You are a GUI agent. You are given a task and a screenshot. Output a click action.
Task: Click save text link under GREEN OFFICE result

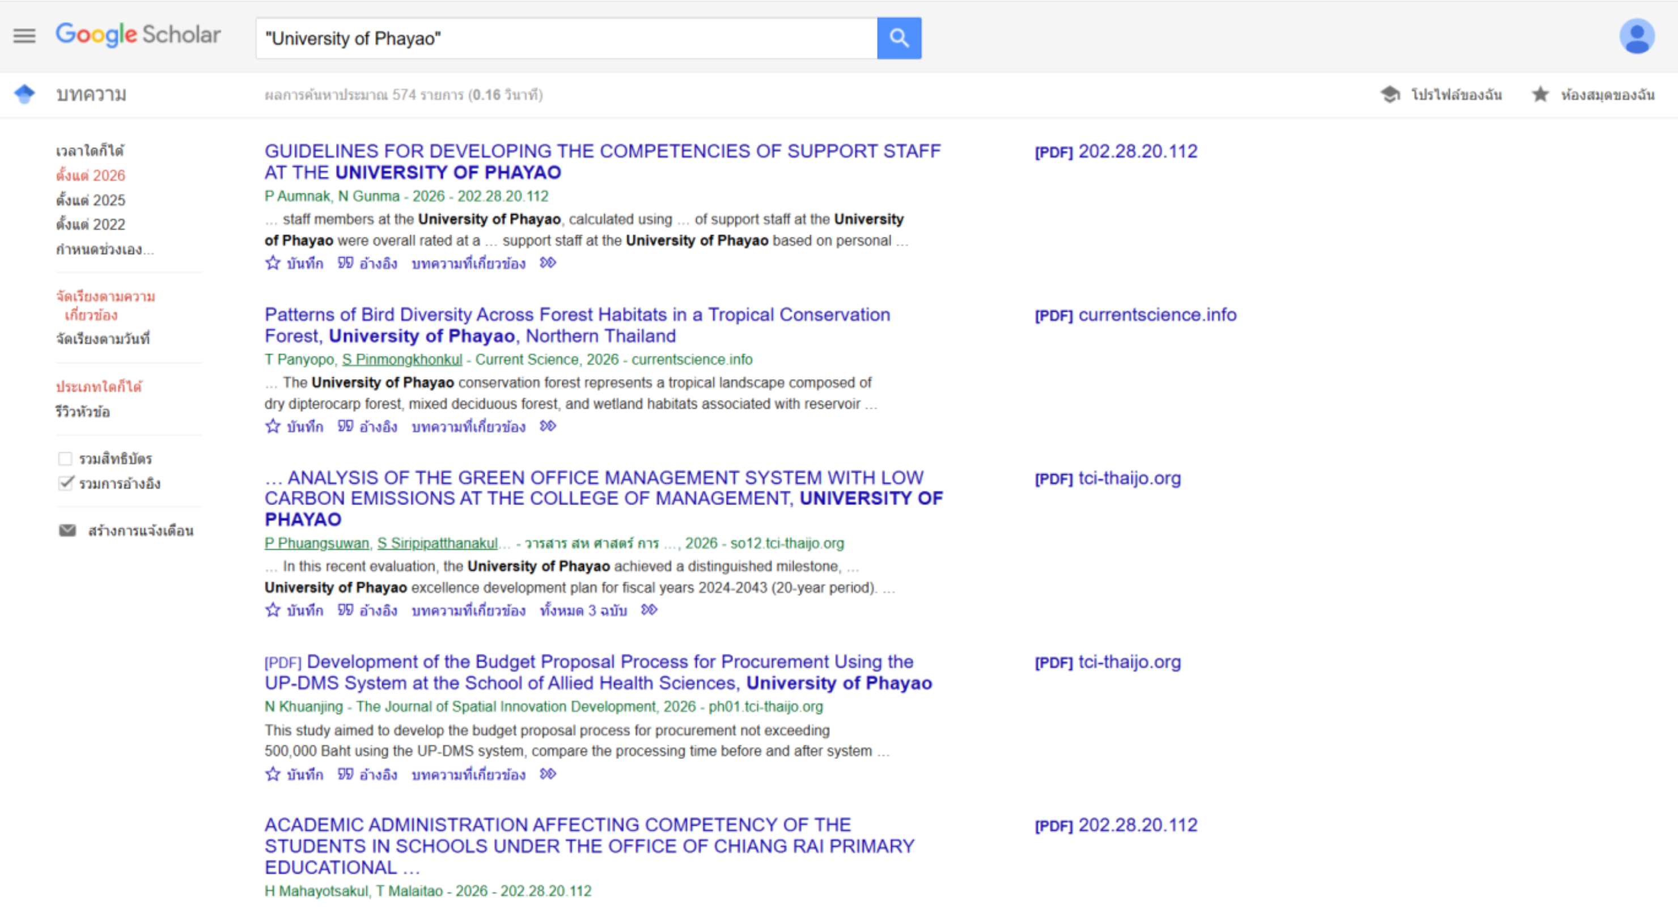click(305, 610)
